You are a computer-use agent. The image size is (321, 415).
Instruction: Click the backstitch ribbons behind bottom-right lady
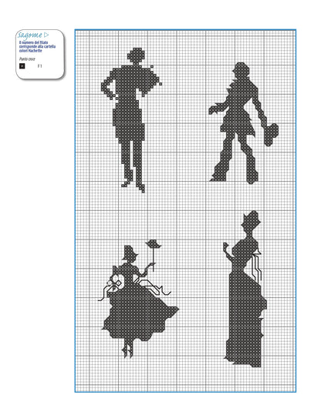(x=257, y=266)
